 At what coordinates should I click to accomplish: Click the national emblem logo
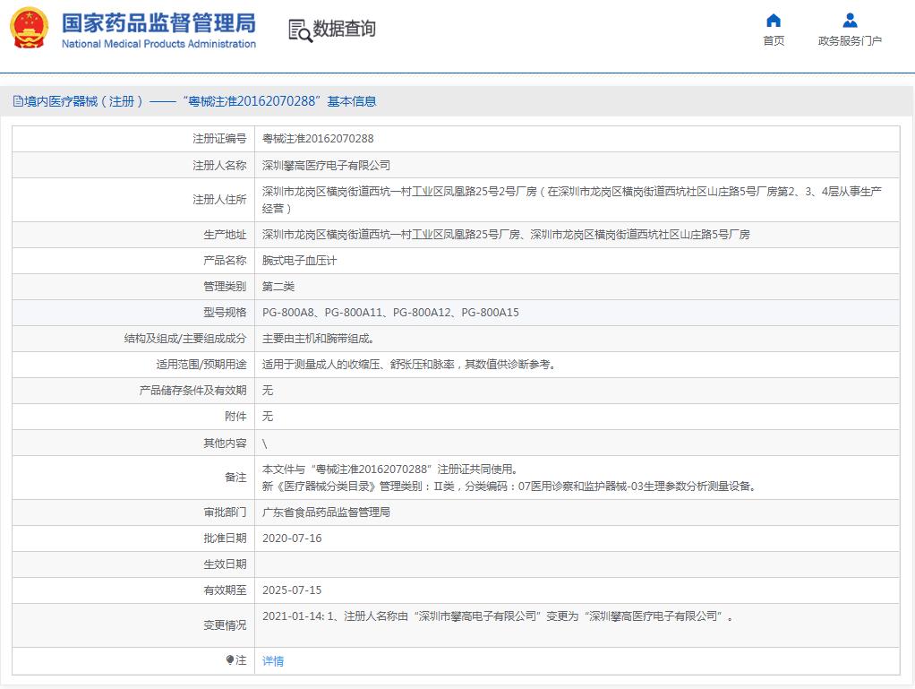(30, 29)
